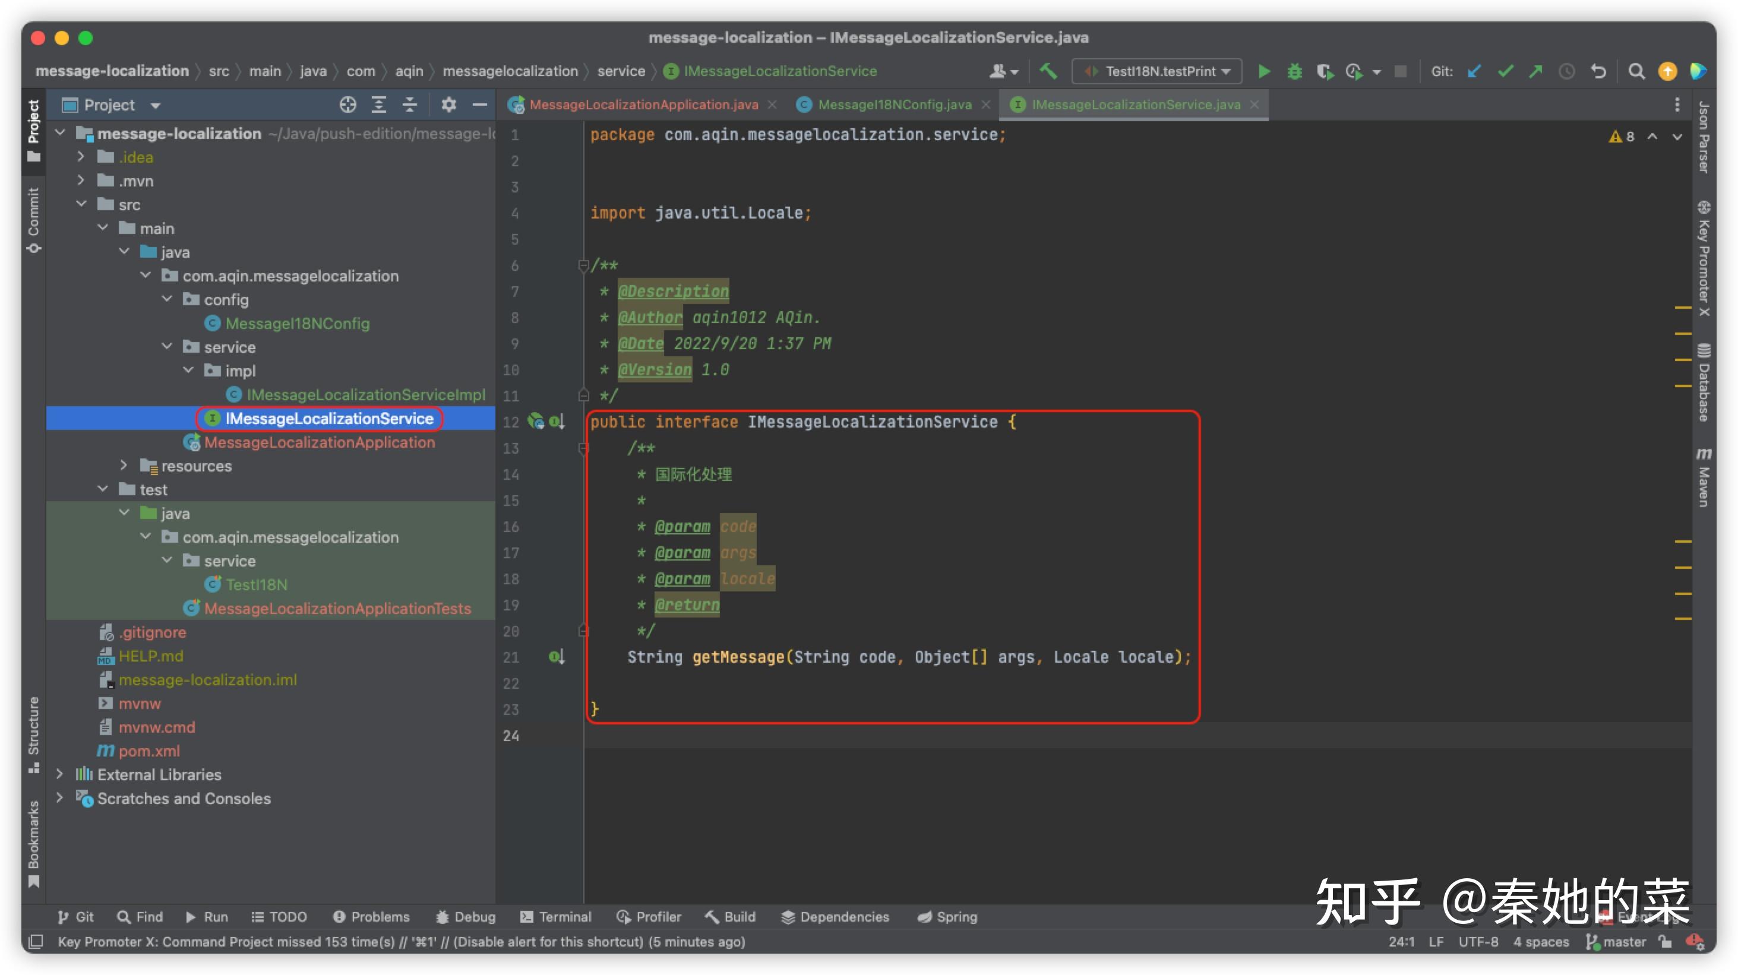Run with coverage icon in toolbar

tap(1325, 71)
